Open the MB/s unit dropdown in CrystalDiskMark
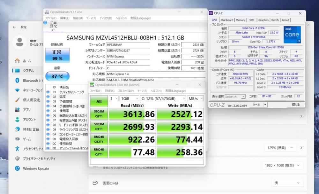319x194 pixels. pyautogui.click(x=196, y=98)
